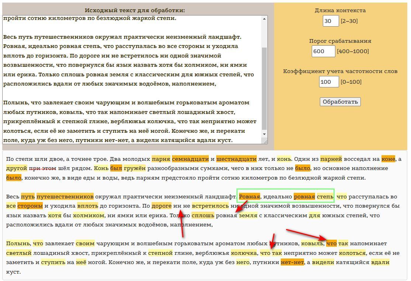The width and height of the screenshot is (411, 281).
Task: Click highlighted word видели in results
Action: (323, 262)
